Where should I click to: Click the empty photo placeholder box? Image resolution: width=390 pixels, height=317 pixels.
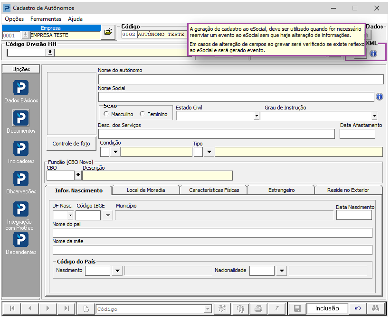(x=72, y=103)
